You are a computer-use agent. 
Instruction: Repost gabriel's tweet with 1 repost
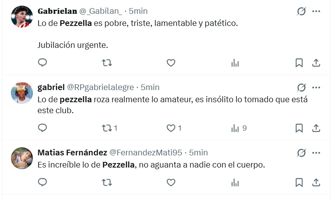(107, 128)
